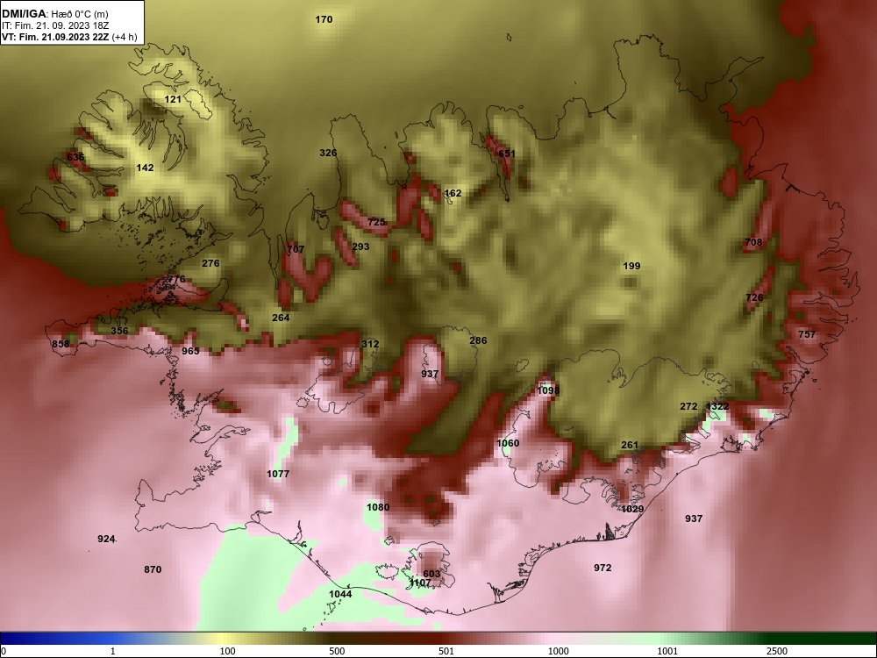Click the color scale label 1000
Viewport: 877px width, 658px height.
[x=559, y=651]
